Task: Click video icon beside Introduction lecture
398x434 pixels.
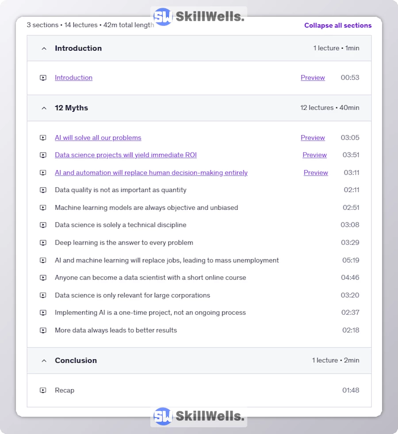Action: pos(43,78)
